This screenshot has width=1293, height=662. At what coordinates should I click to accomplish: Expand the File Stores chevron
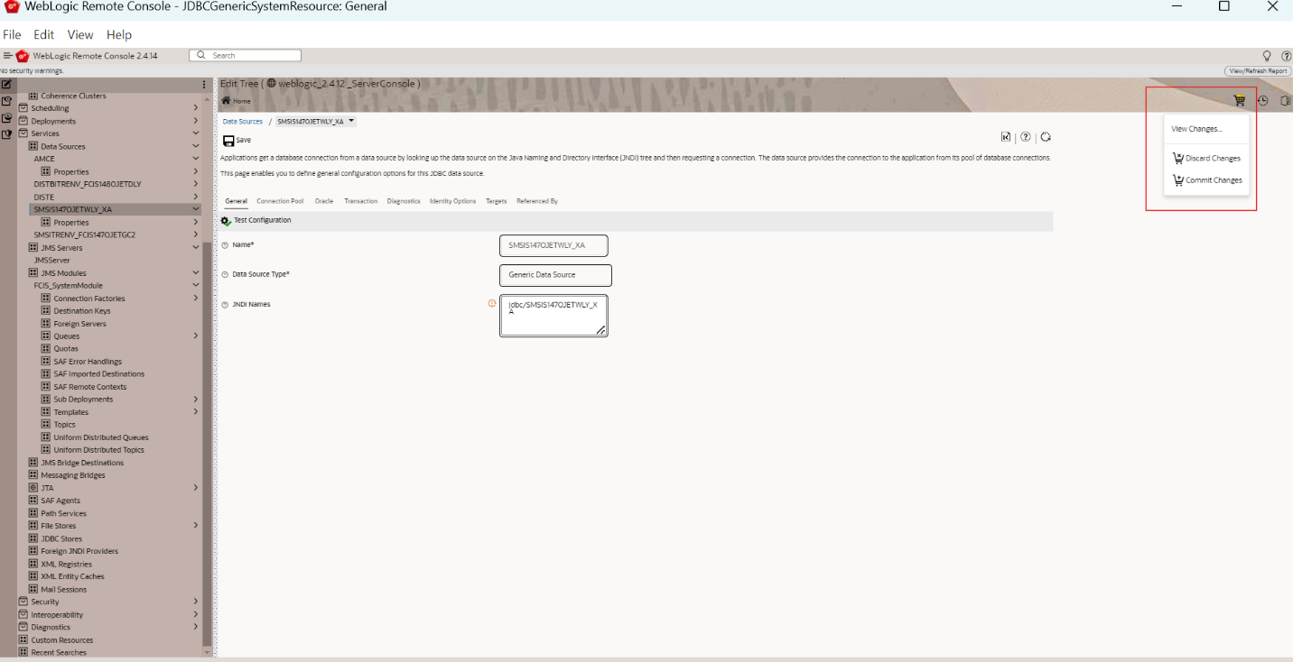tap(196, 526)
